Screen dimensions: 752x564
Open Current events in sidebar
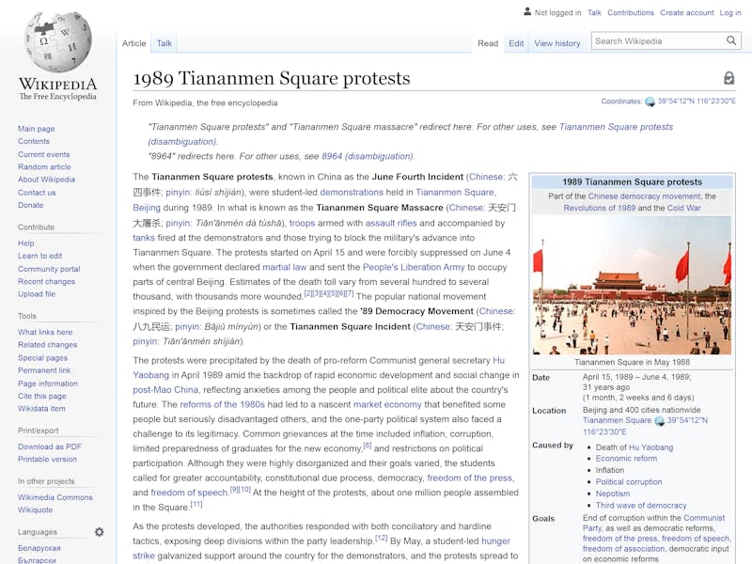(43, 154)
